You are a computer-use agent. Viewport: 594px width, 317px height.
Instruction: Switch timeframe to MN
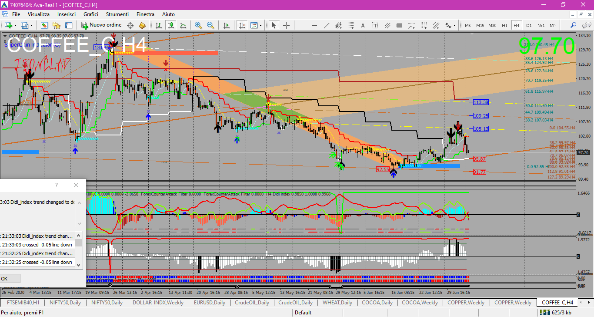pyautogui.click(x=553, y=25)
